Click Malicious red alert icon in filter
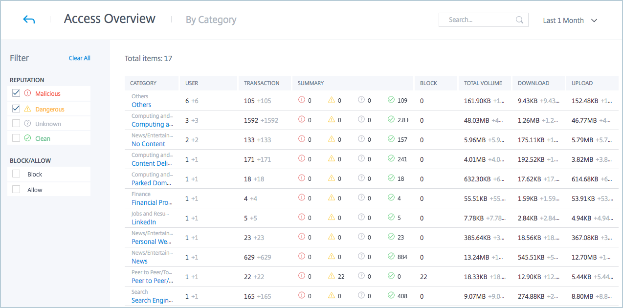Viewport: 623px width, 308px height. tap(27, 93)
